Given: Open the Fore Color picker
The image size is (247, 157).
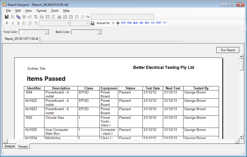Looking at the screenshot, I should (x=47, y=32).
